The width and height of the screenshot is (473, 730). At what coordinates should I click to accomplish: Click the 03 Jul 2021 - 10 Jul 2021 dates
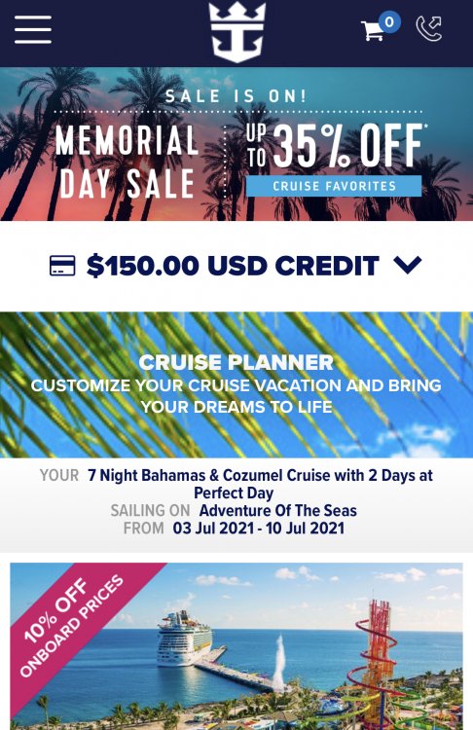[258, 529]
